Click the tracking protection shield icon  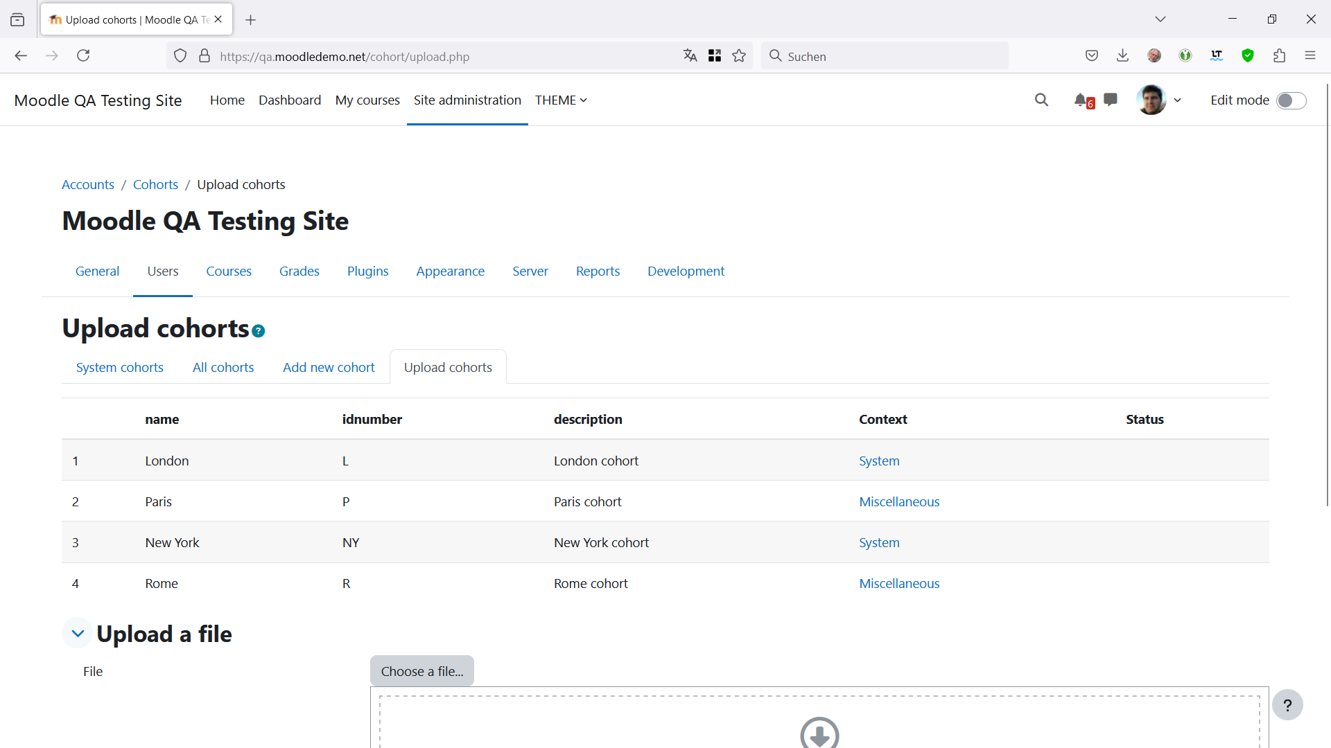click(x=180, y=56)
